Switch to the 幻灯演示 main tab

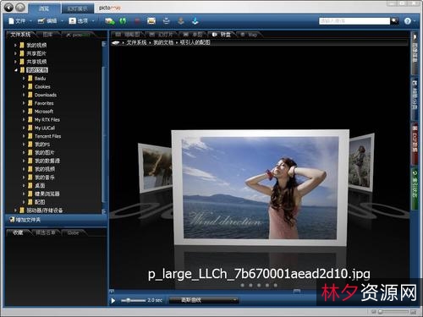[77, 8]
